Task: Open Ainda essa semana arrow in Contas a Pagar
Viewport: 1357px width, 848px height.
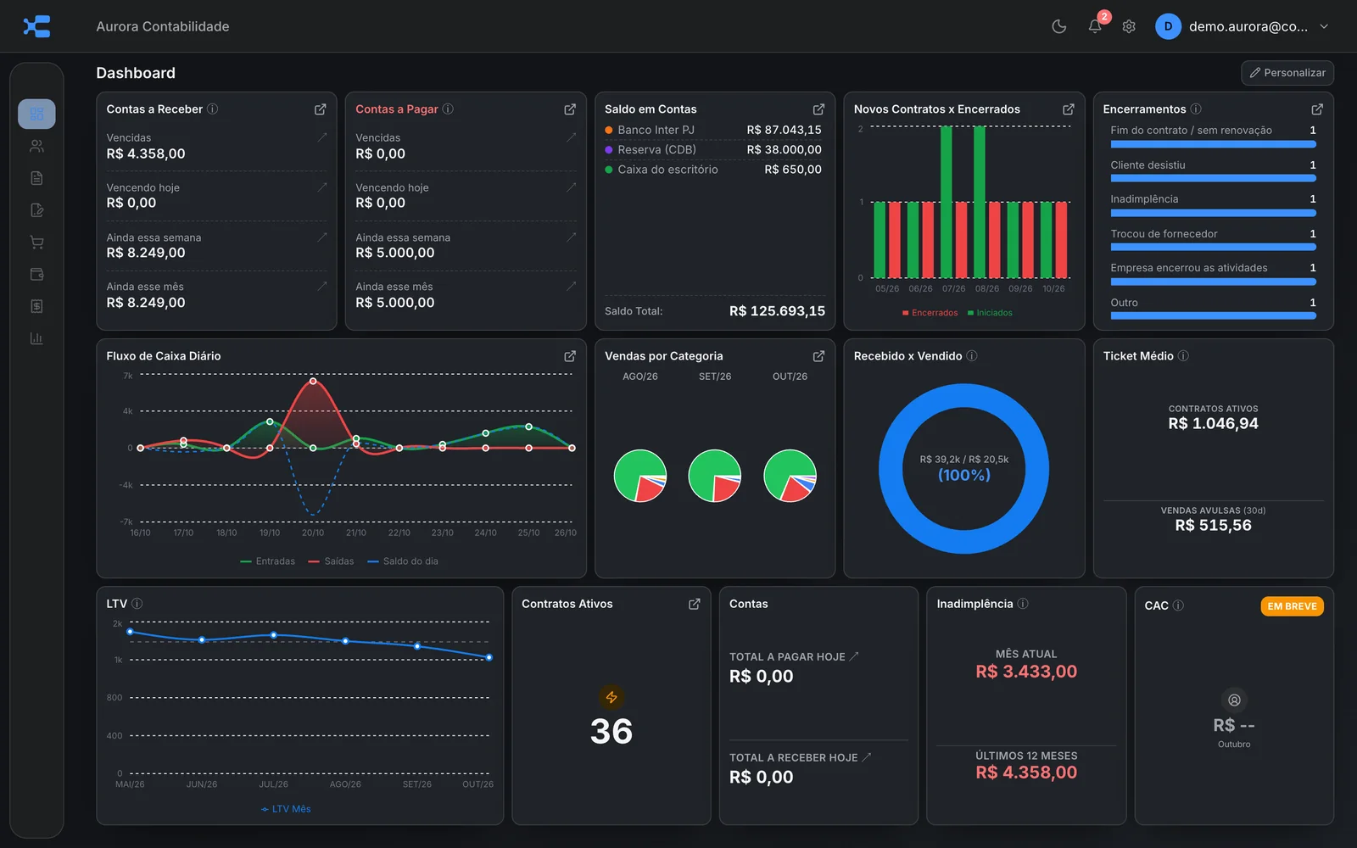Action: coord(571,237)
